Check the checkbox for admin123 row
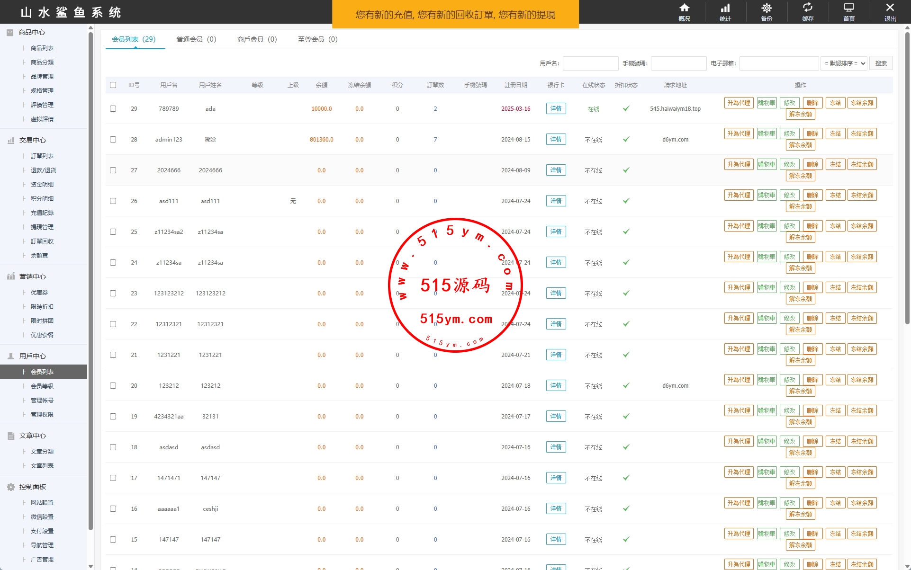911x570 pixels. tap(113, 139)
